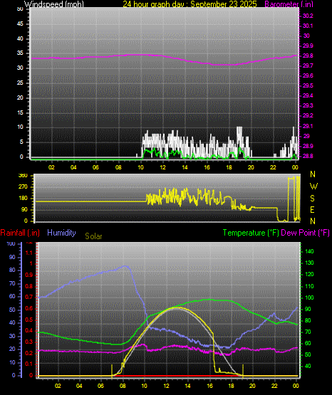Click the 0.5 rainfall scale value
This screenshot has width=332, height=395.
29,320
